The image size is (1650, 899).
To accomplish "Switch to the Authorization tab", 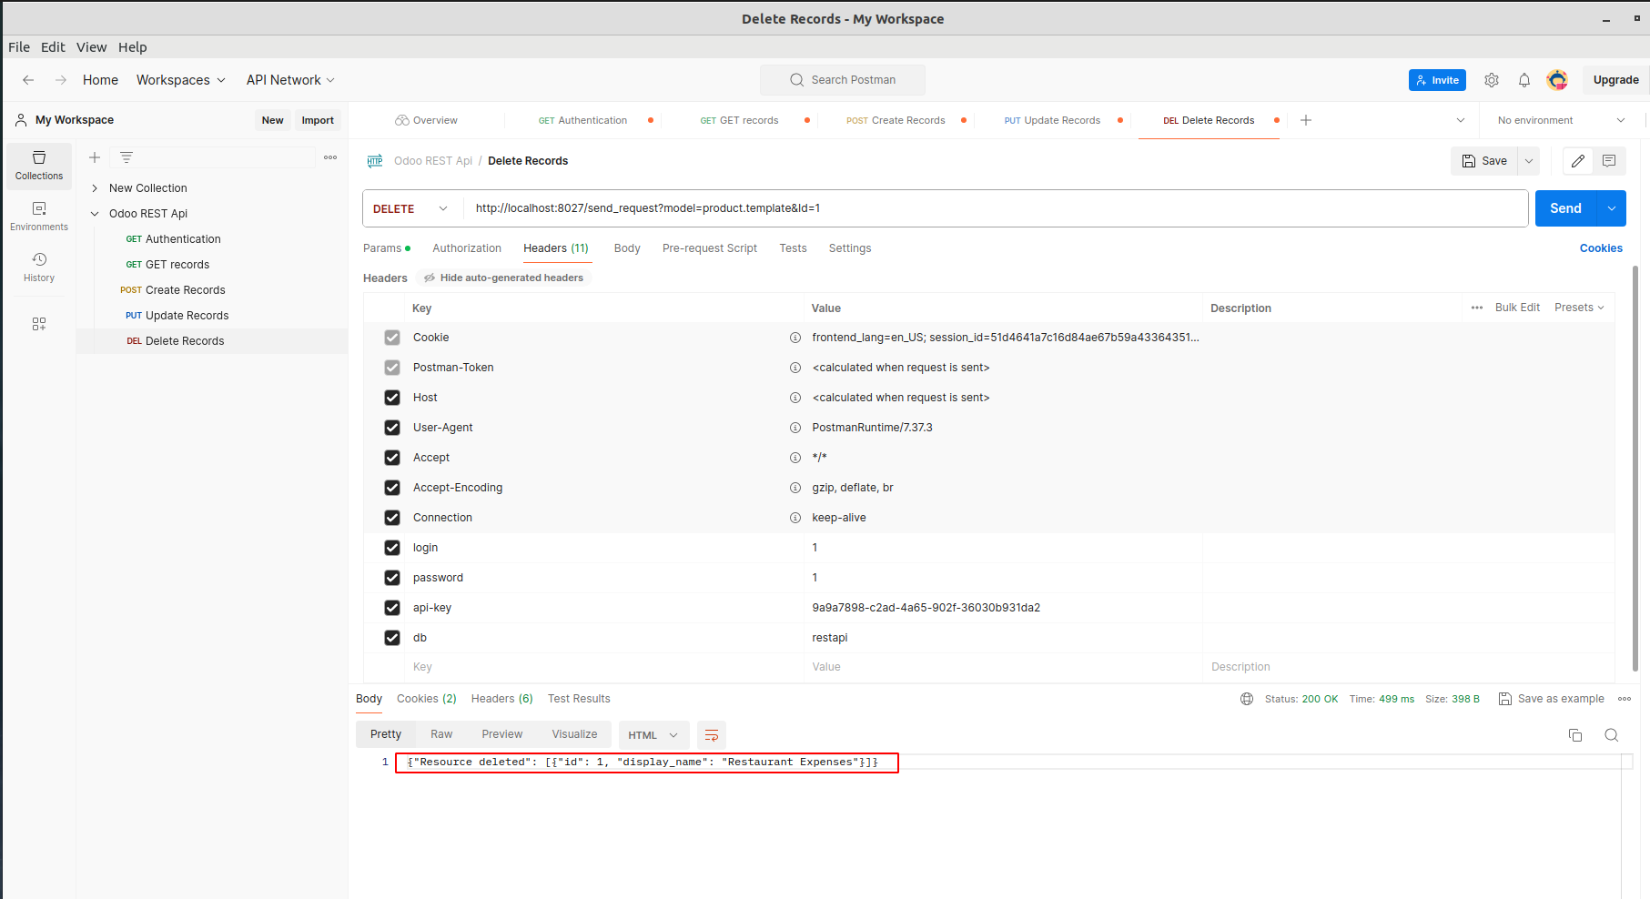I will 467,248.
